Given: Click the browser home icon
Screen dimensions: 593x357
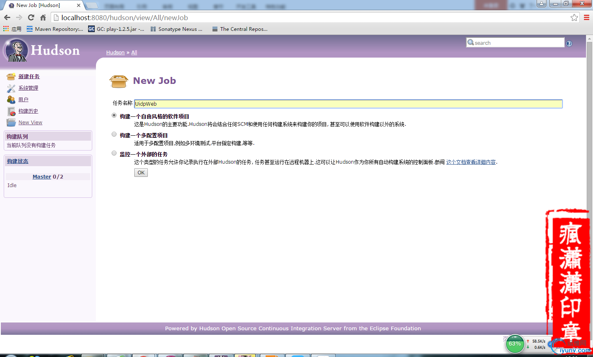Looking at the screenshot, I should pos(43,17).
